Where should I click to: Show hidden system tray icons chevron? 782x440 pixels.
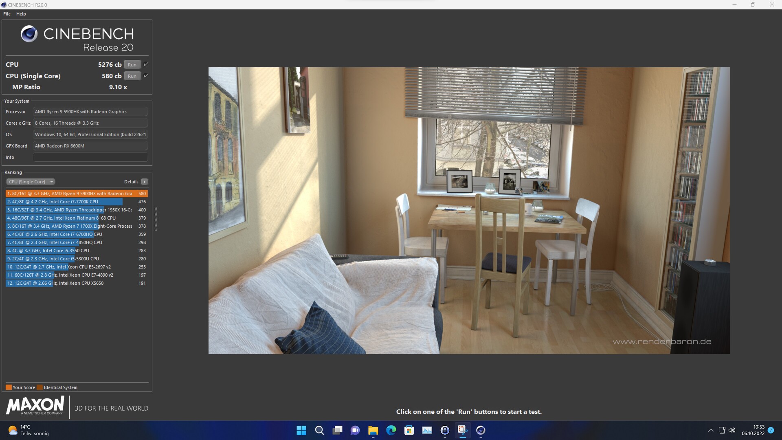pyautogui.click(x=710, y=430)
